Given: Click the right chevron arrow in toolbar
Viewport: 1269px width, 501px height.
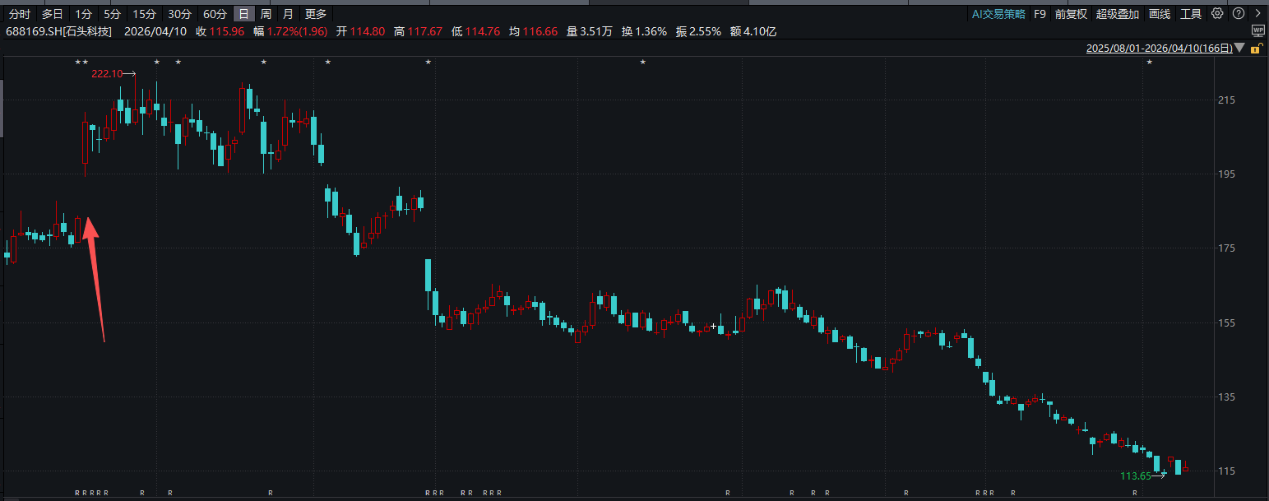Looking at the screenshot, I should tap(1257, 13).
